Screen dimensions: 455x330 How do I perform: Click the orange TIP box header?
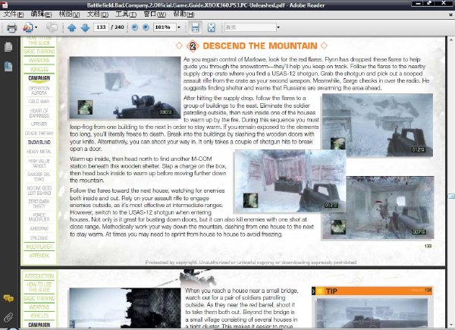[372, 291]
